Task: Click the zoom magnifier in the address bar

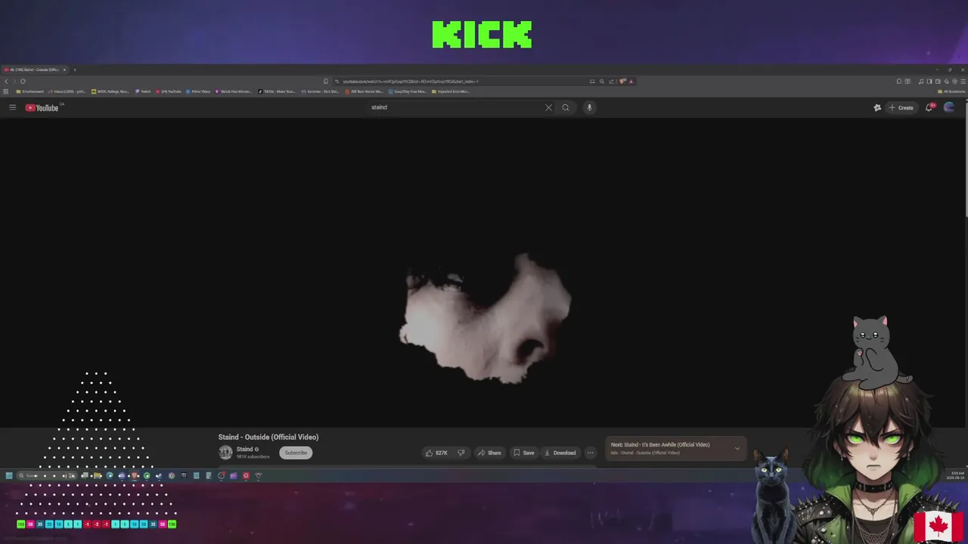Action: [x=602, y=82]
